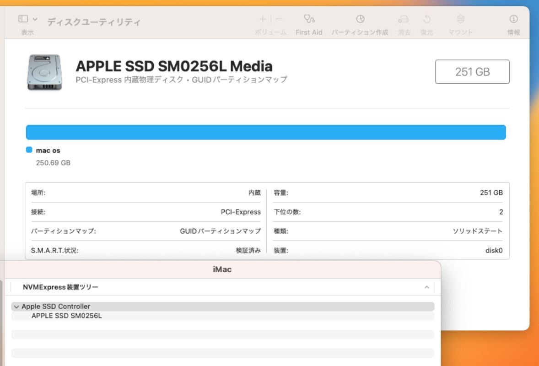Click the 250.69 GB size value

click(x=53, y=163)
